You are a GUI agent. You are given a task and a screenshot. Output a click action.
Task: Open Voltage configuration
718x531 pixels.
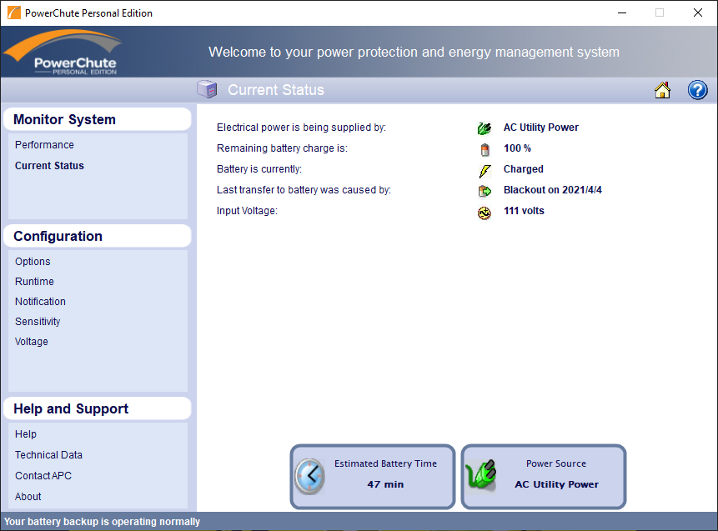31,342
